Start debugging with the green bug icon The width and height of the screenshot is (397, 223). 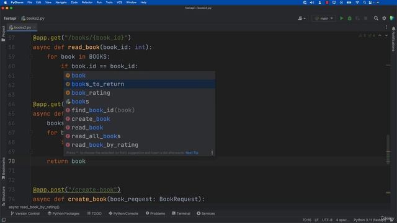point(350,18)
